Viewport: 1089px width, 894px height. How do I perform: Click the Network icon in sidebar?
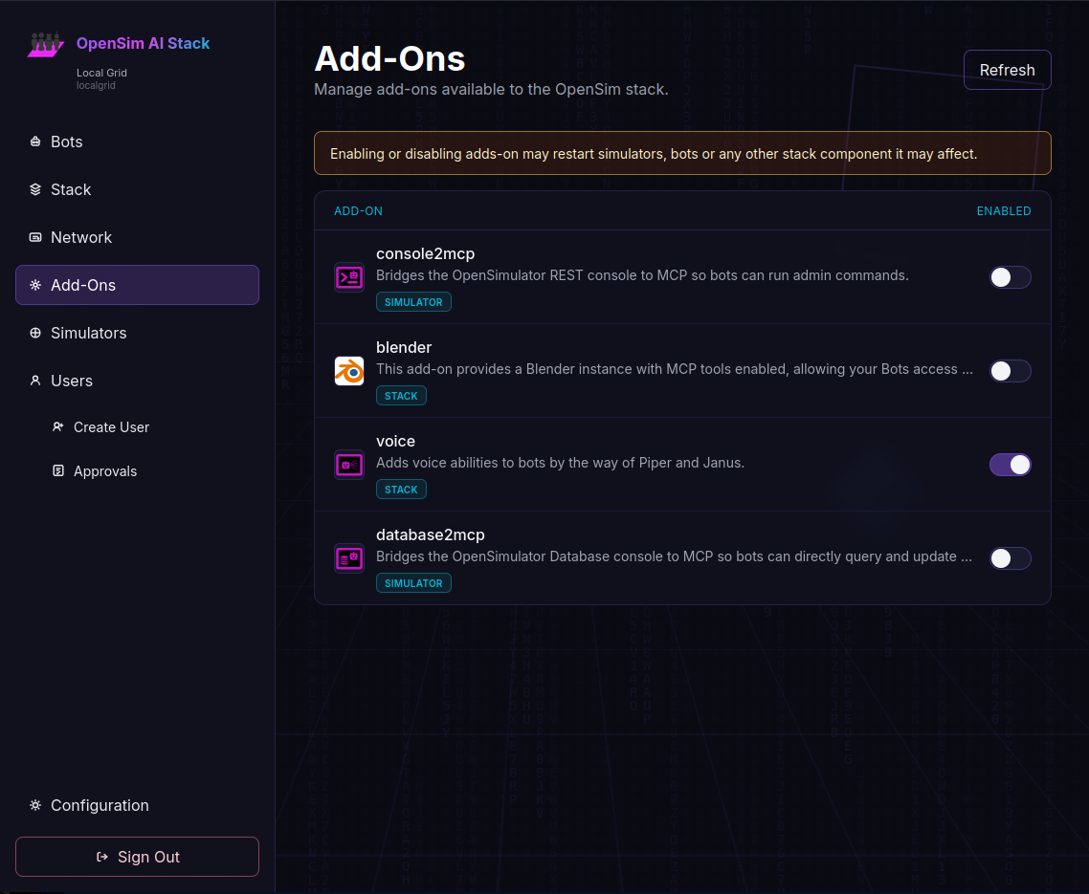point(35,237)
